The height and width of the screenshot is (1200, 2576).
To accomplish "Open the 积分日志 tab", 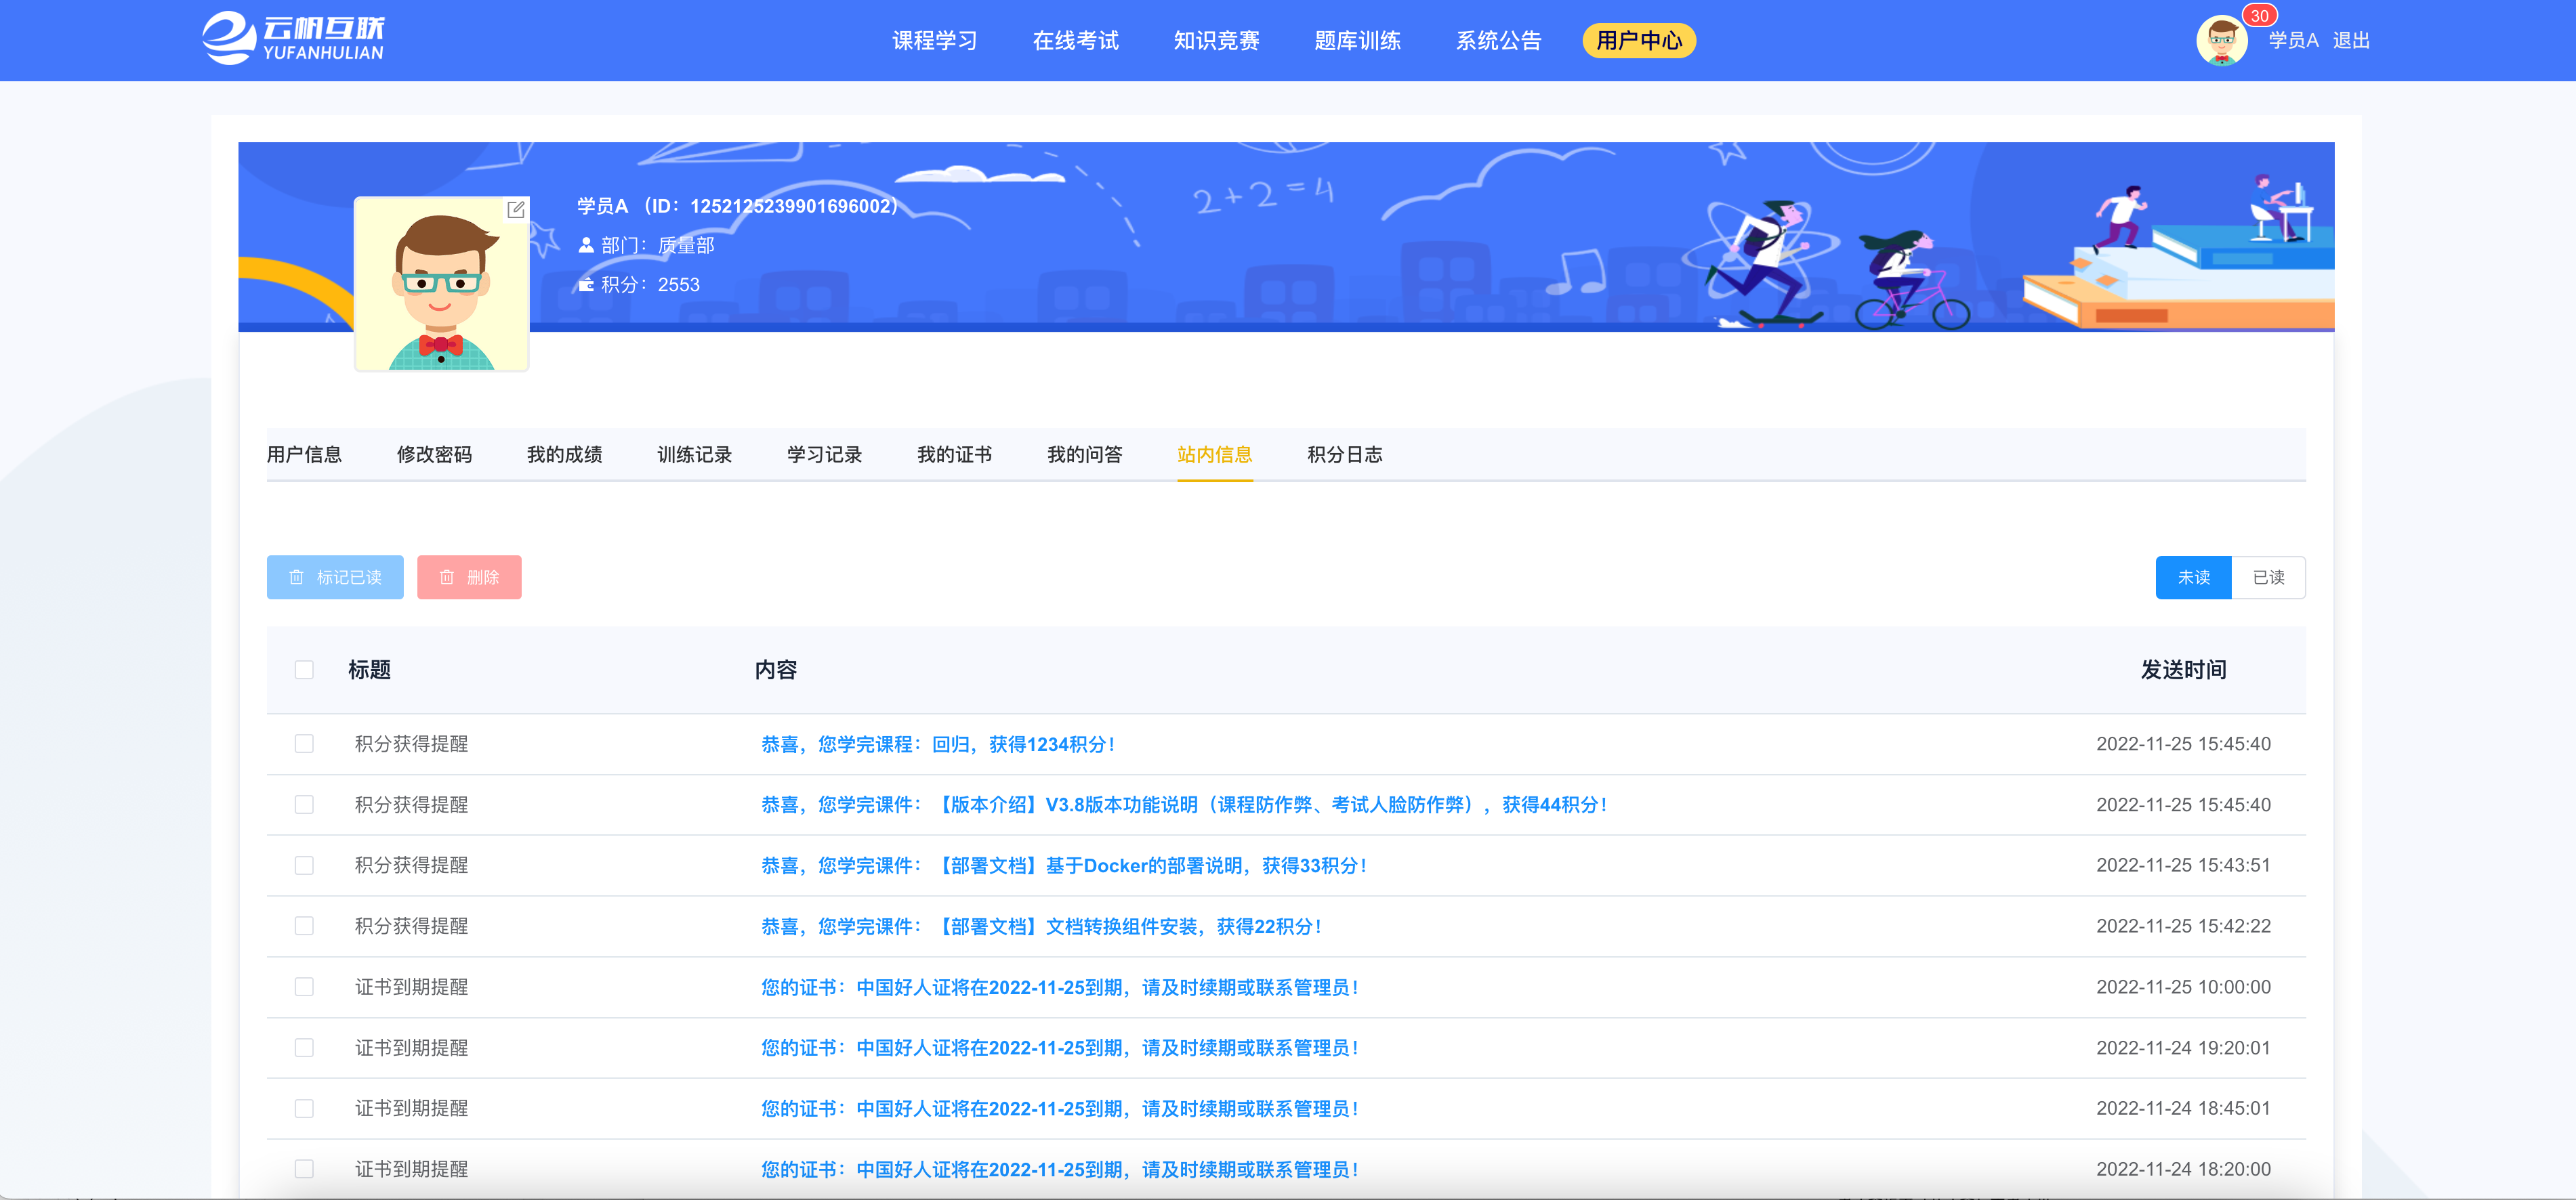I will (x=1344, y=454).
